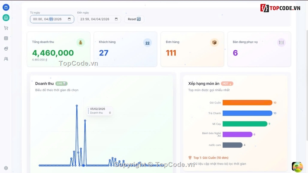
Task: Click the gray nước cam bar
Action: point(232,145)
